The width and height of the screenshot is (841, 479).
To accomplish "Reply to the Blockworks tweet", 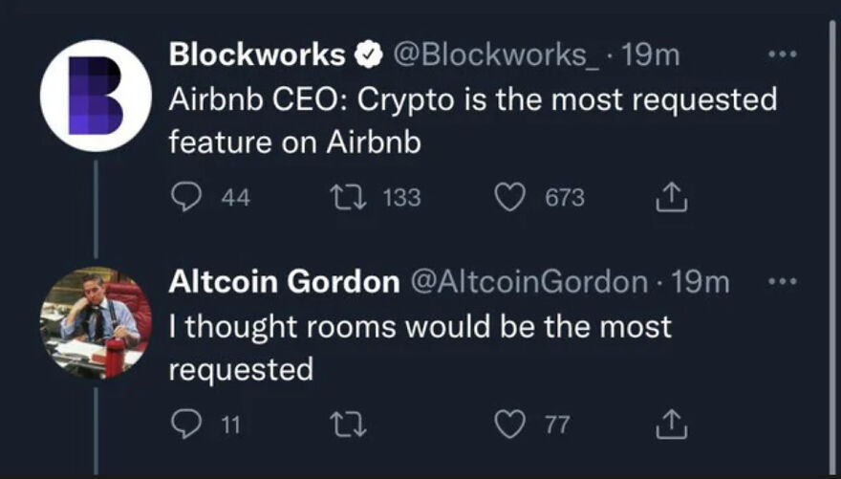I will [183, 198].
